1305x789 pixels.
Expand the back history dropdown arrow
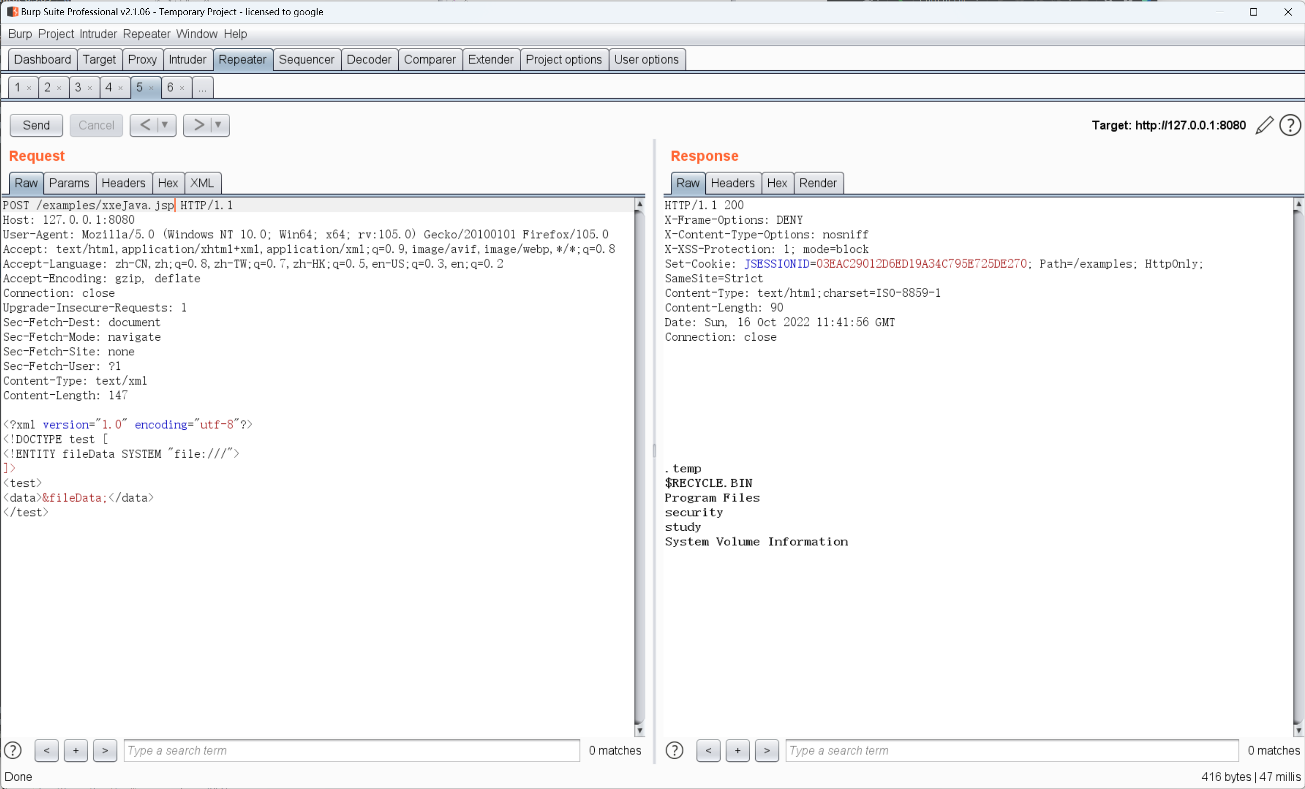(x=165, y=125)
